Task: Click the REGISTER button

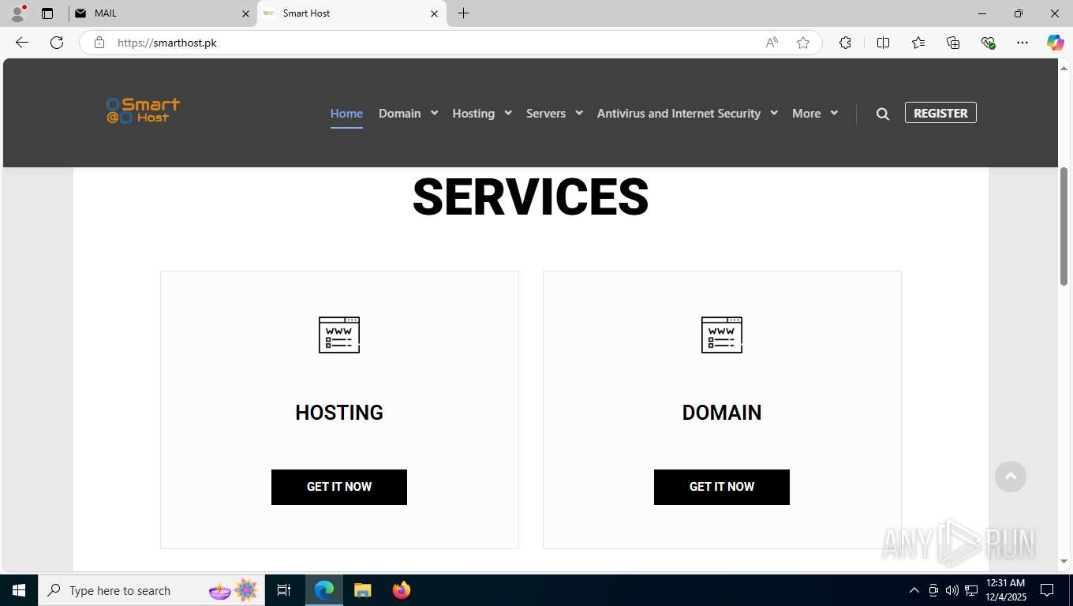Action: (x=940, y=113)
